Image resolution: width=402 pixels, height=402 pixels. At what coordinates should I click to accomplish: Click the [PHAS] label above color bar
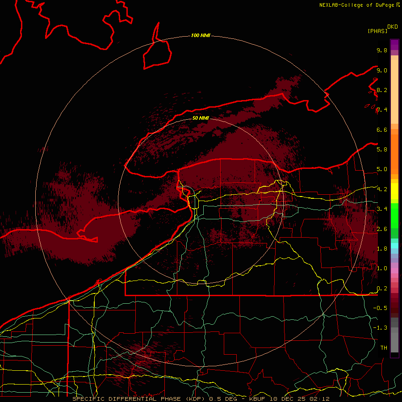pyautogui.click(x=377, y=31)
